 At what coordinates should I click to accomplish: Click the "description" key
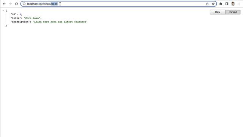point(20,22)
